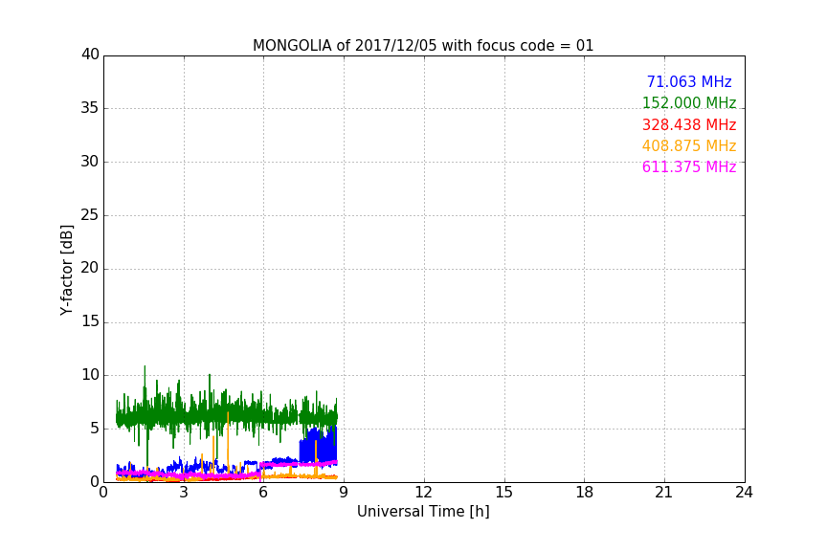Click the y-axis tick label 30
The image size is (827, 551).
point(90,162)
